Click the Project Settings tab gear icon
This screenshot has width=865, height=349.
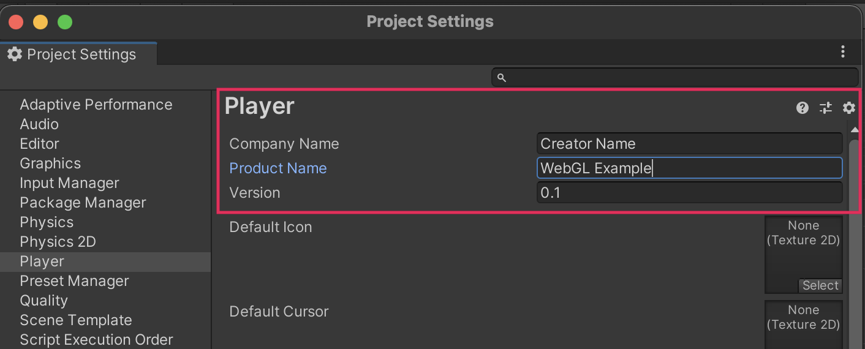click(x=15, y=54)
